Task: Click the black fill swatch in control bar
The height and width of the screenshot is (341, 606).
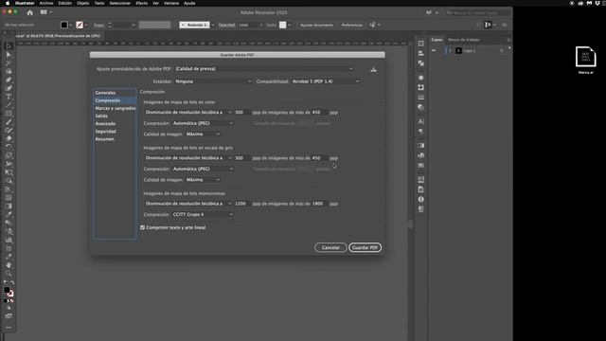Action: pyautogui.click(x=64, y=25)
